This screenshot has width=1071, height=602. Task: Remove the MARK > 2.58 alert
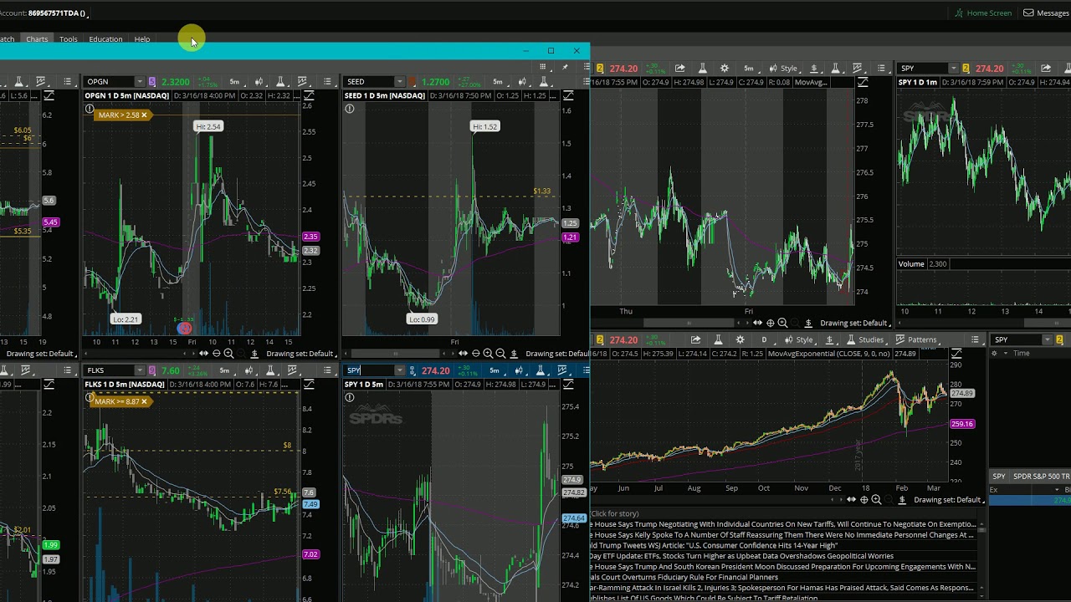click(144, 115)
